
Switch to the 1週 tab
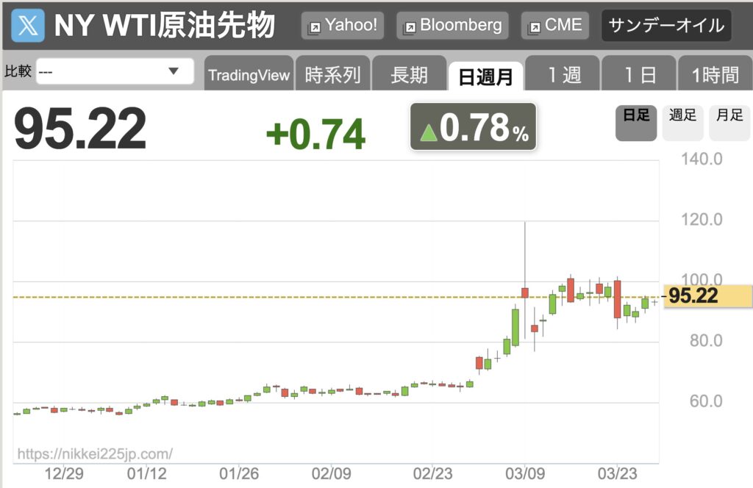[563, 73]
